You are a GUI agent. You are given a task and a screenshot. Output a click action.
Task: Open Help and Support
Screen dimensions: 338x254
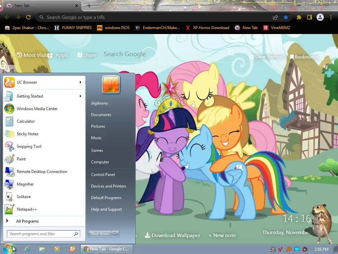pos(106,209)
